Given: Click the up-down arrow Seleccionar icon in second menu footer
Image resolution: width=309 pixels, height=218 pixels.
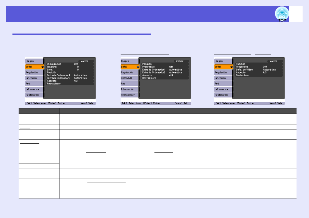Looking at the screenshot, I should click(x=124, y=103).
